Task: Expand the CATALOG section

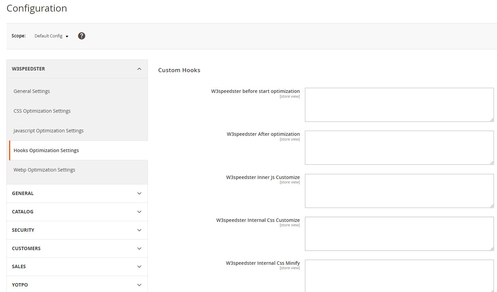Action: coord(77,212)
